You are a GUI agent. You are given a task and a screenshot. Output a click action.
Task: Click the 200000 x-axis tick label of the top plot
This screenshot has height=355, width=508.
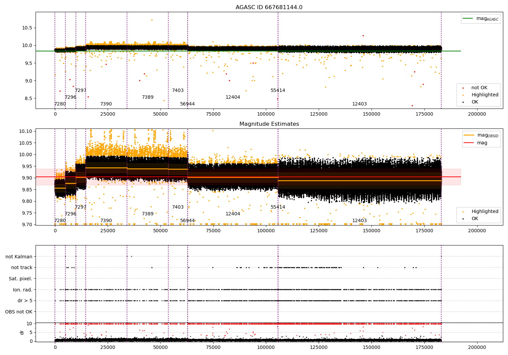477,114
